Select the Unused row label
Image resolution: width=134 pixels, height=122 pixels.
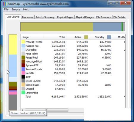coord(29,89)
